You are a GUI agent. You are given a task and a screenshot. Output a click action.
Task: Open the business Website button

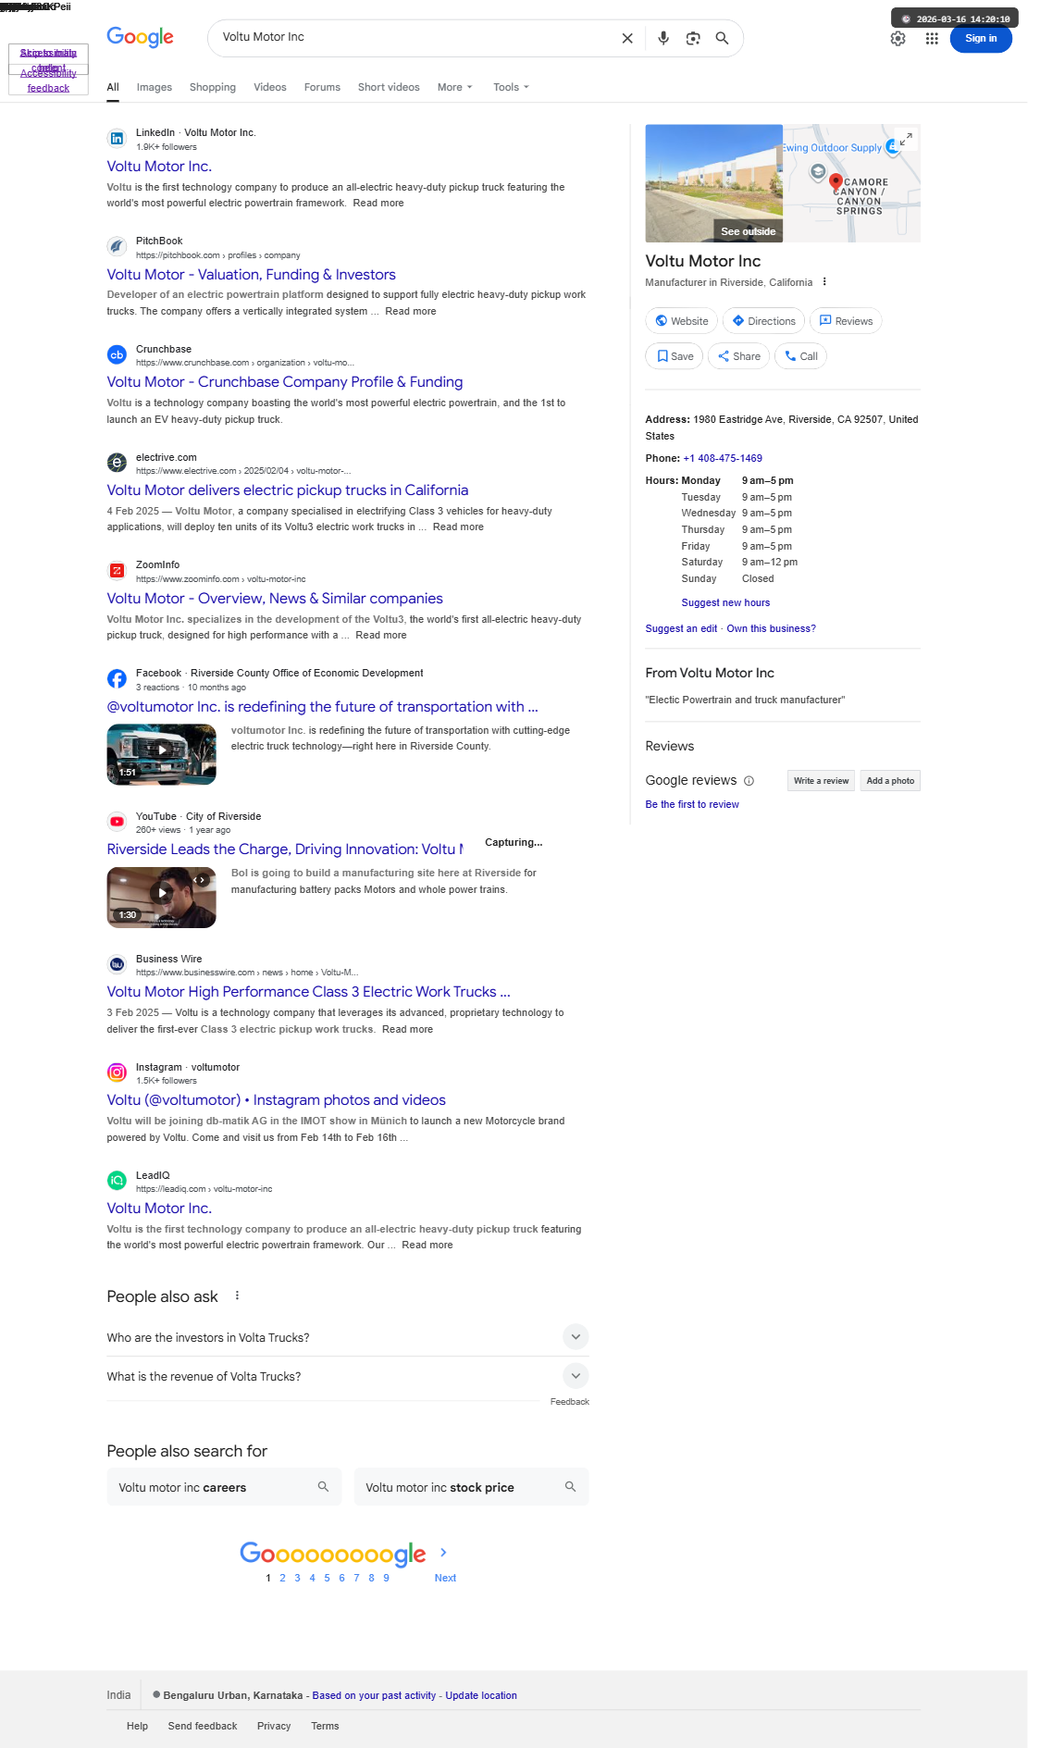[681, 321]
